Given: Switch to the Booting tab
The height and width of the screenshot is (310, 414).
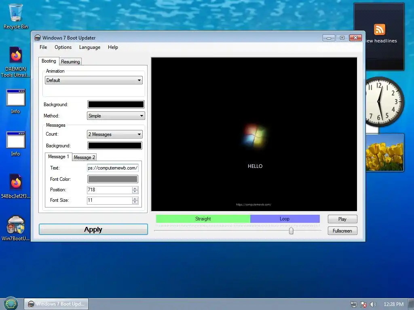Looking at the screenshot, I should (x=49, y=61).
